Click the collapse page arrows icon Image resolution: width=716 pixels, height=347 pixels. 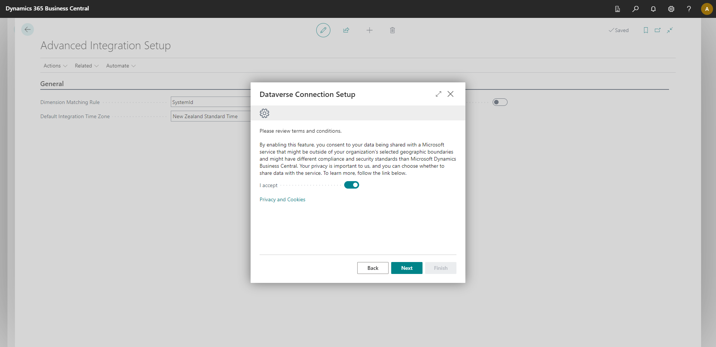pos(670,30)
